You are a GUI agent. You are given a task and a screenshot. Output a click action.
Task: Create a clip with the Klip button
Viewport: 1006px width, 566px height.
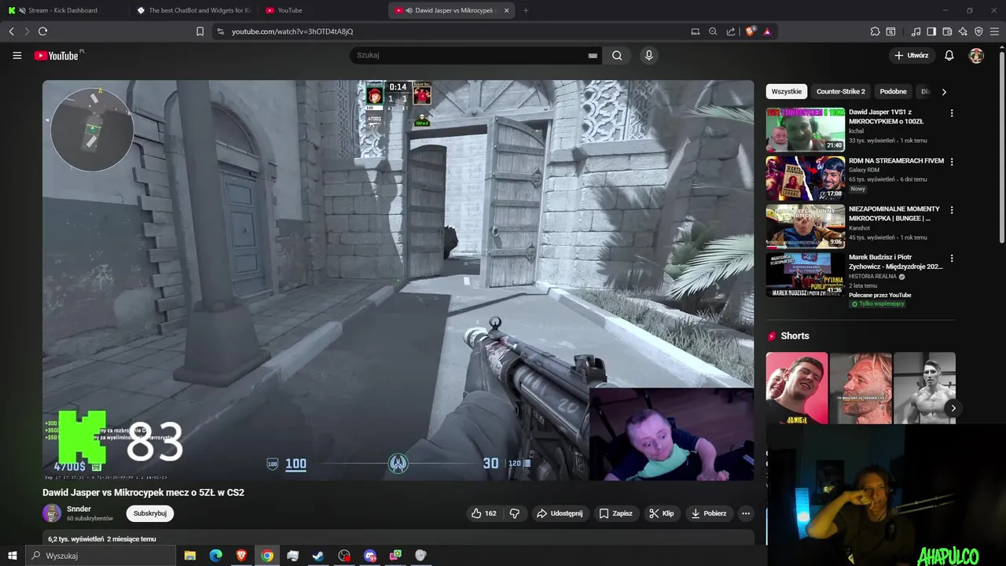point(661,513)
